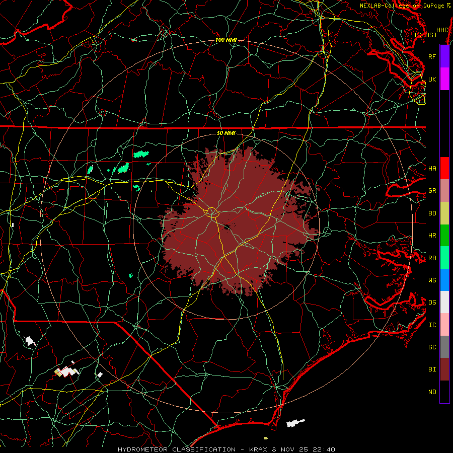Click the DS white legend swatch
This screenshot has width=453, height=453.
click(444, 302)
